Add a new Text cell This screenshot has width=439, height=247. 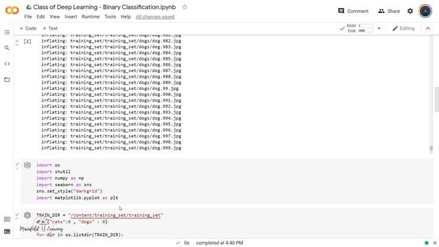pyautogui.click(x=50, y=28)
